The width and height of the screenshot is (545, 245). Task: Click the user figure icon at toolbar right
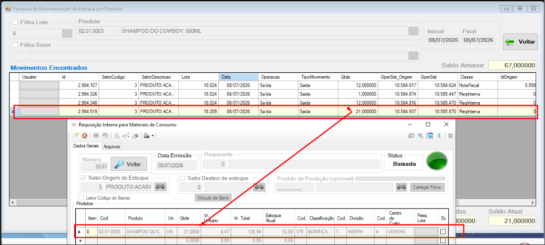coord(439,136)
